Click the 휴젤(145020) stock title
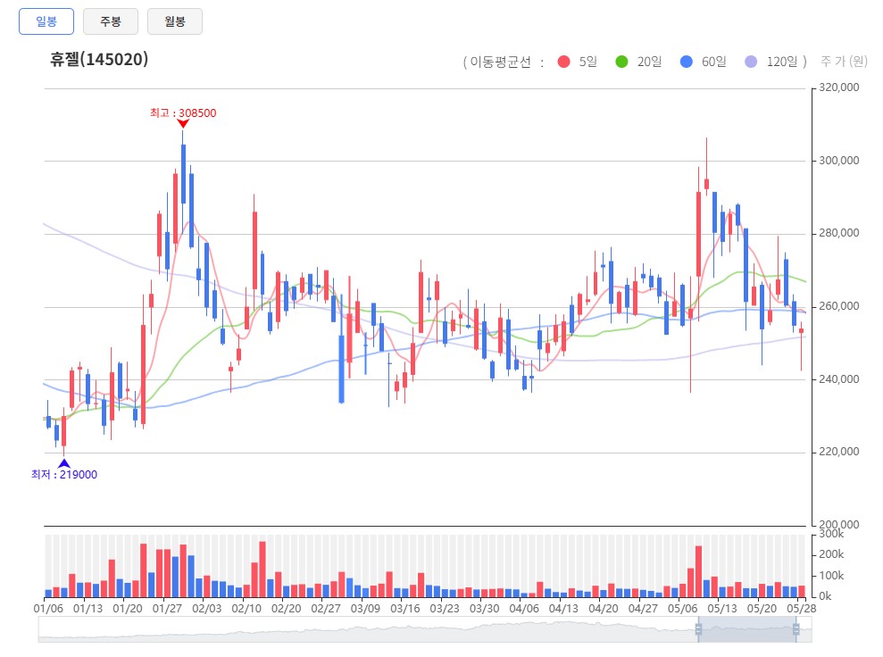This screenshot has width=883, height=657. 99,59
